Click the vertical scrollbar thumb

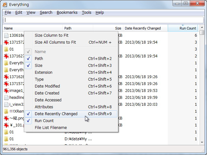coord(202,33)
